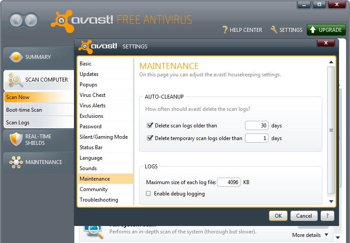This screenshot has height=243, width=350.
Task: Confirm settings with the OK button
Action: (278, 216)
